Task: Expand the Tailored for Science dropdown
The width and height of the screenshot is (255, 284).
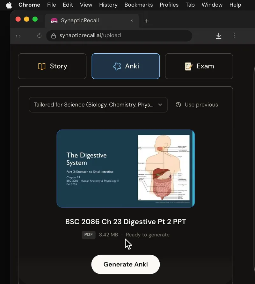Action: pyautogui.click(x=98, y=105)
